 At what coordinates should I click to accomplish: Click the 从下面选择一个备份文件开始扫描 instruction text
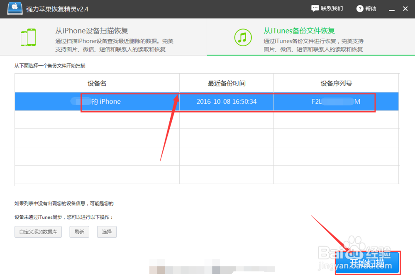click(x=50, y=66)
